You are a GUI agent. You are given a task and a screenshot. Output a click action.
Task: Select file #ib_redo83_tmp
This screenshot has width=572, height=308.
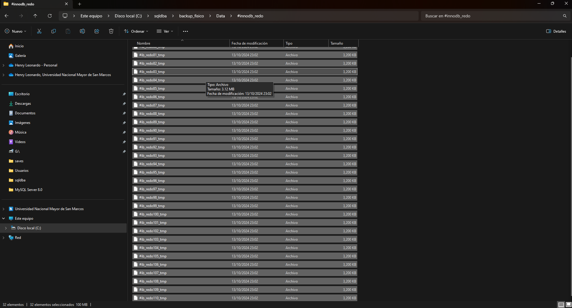pos(245,72)
